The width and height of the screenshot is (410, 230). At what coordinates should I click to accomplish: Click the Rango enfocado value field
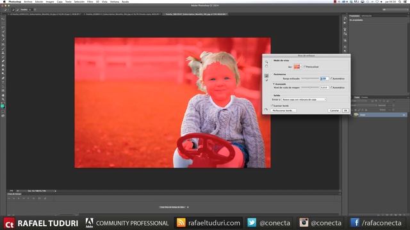324,79
